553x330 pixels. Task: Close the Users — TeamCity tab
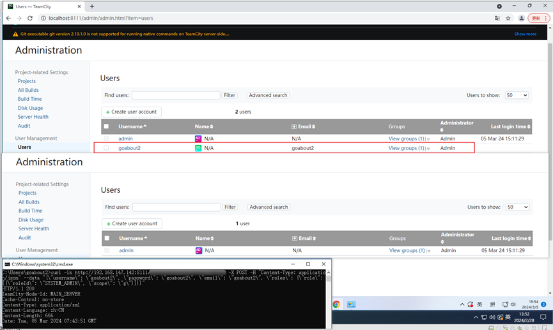coord(79,6)
